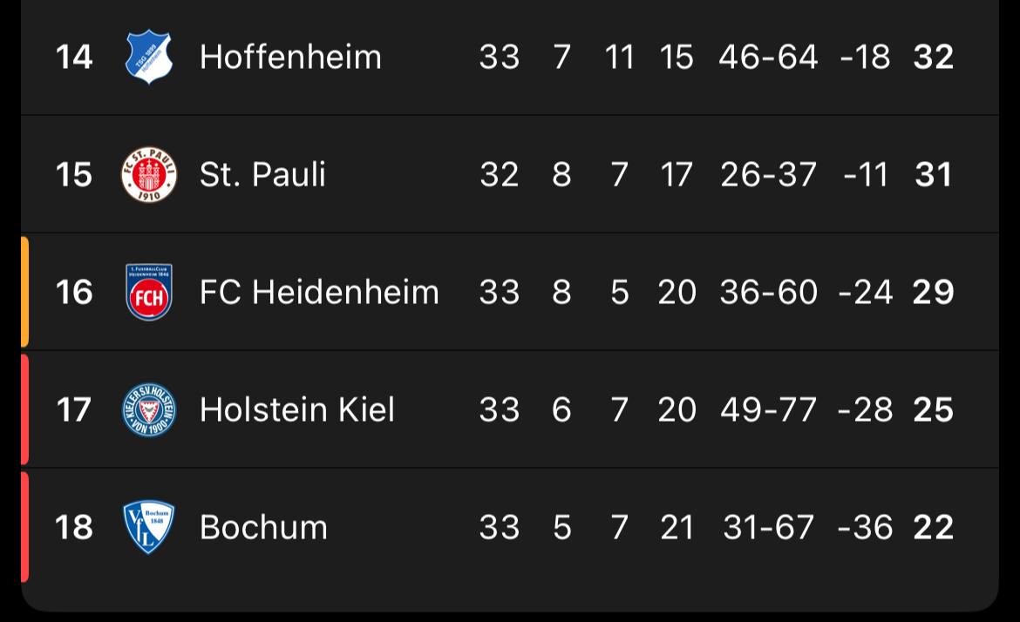Click position number 14 in the table

(x=74, y=57)
